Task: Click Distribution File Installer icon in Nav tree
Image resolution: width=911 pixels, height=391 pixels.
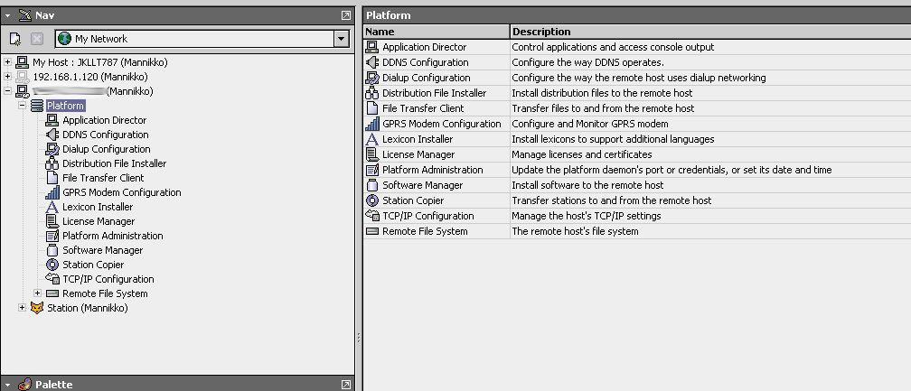Action: [x=52, y=163]
